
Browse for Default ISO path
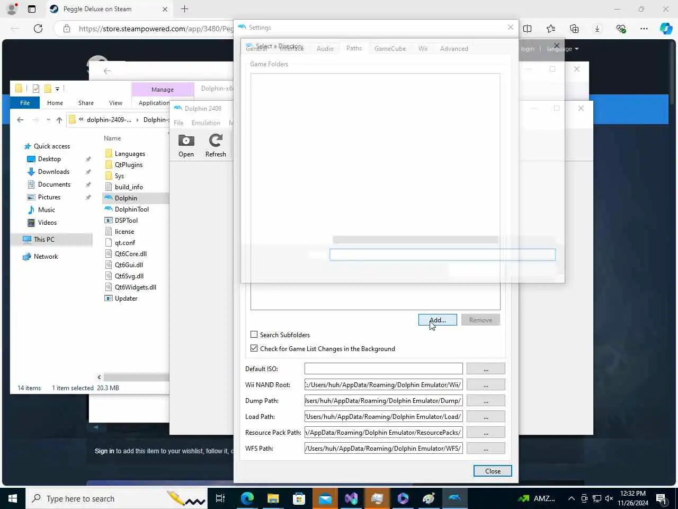click(486, 368)
